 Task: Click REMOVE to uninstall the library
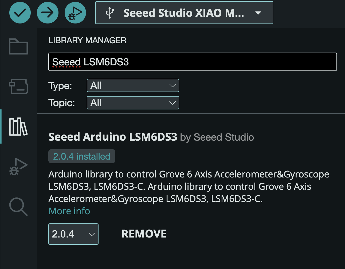pos(144,234)
